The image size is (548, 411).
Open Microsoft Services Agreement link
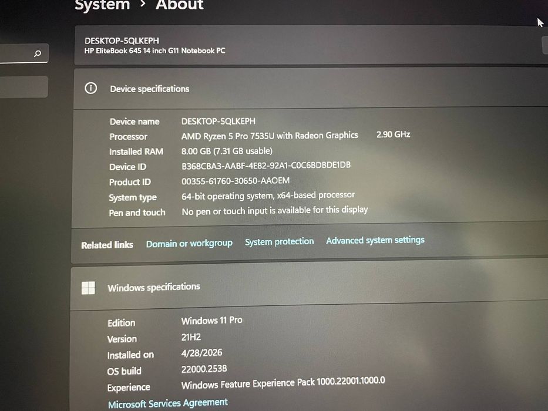click(x=168, y=403)
